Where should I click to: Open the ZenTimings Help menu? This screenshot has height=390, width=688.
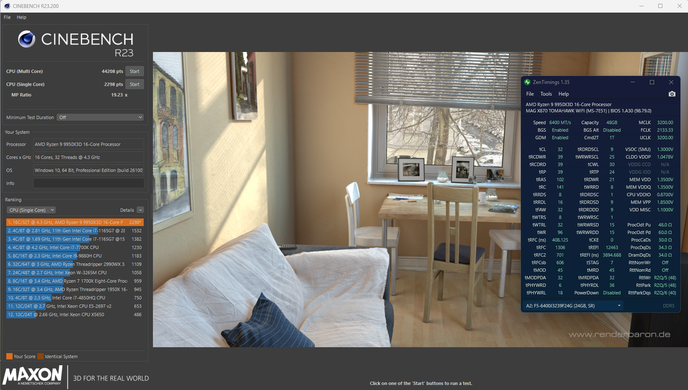click(x=564, y=94)
